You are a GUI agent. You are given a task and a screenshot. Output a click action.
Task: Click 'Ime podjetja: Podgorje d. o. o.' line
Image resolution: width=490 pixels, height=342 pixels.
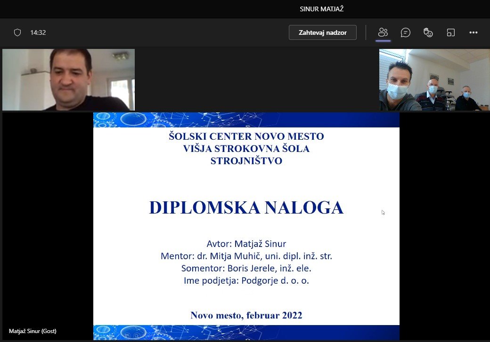point(246,280)
